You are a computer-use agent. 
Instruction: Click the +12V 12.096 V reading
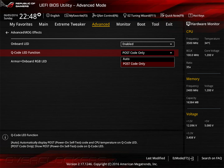192,126
